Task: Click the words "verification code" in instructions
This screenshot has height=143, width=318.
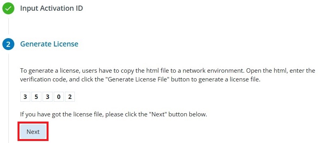Action: click(x=44, y=79)
